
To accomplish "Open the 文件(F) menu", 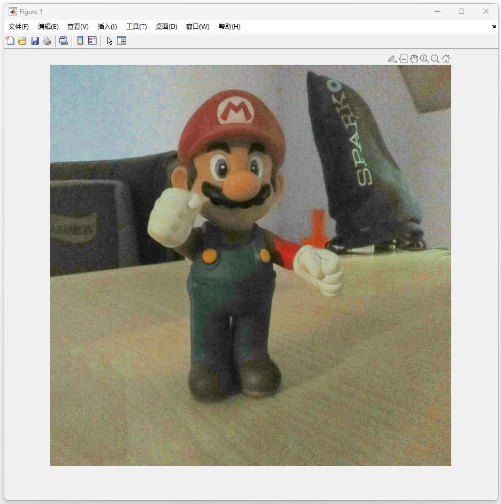I will 19,27.
